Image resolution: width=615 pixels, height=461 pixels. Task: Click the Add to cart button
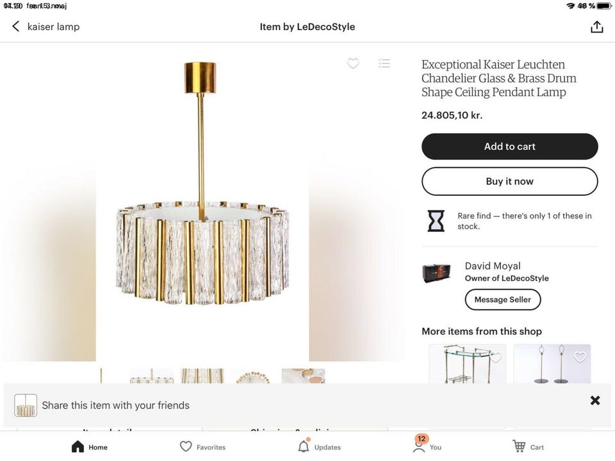509,147
